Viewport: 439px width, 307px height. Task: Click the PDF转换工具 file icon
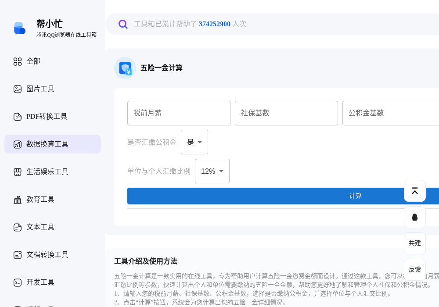coord(18,117)
